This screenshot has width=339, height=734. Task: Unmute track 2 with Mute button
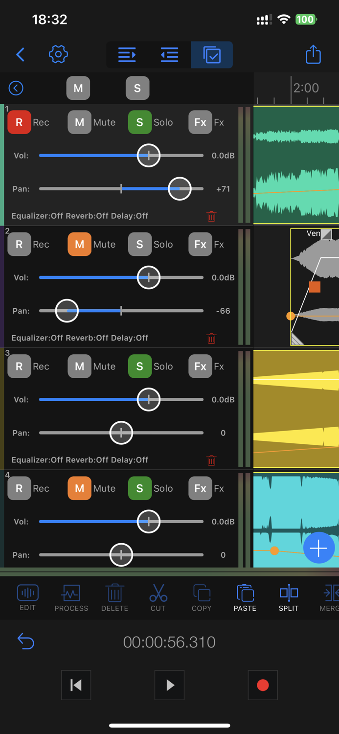[x=79, y=244]
